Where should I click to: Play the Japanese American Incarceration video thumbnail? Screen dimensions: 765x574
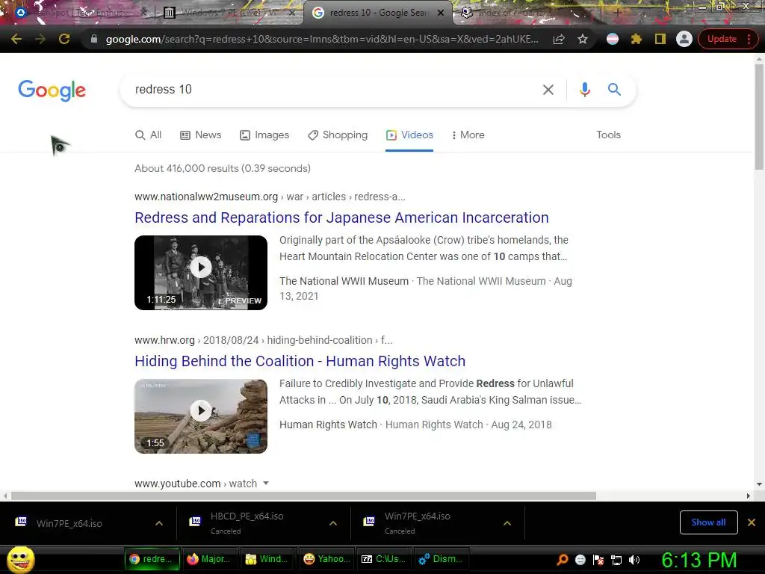(201, 272)
